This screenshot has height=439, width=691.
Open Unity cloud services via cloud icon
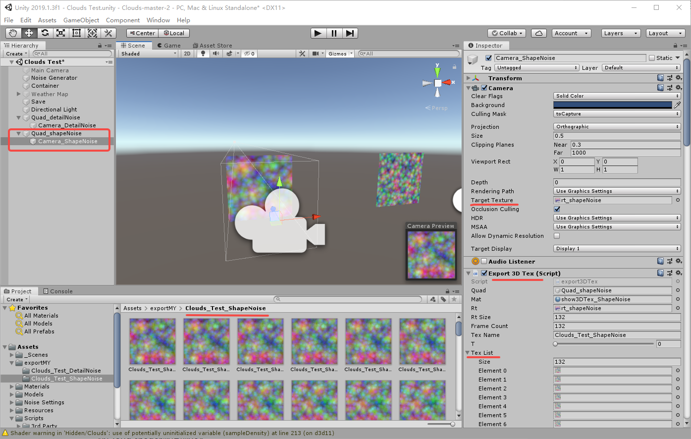click(x=538, y=33)
